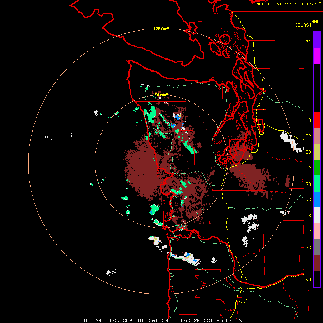Image resolution: width=323 pixels, height=323 pixels.
Task: Click the 'IC' legend label
Action: click(x=308, y=232)
